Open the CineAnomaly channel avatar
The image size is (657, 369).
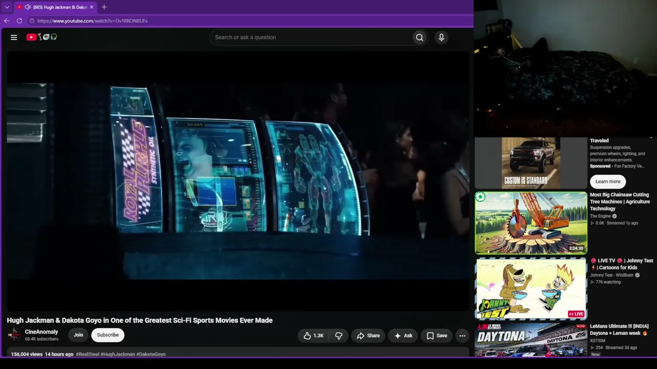14,335
